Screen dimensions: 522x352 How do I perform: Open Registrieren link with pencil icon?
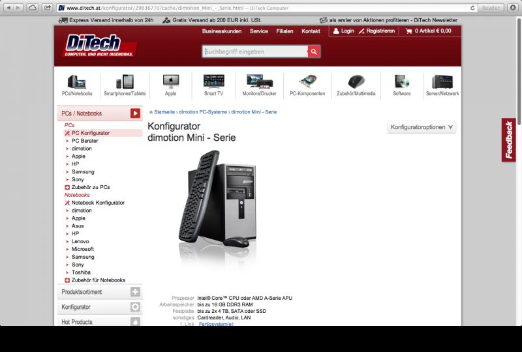376,31
